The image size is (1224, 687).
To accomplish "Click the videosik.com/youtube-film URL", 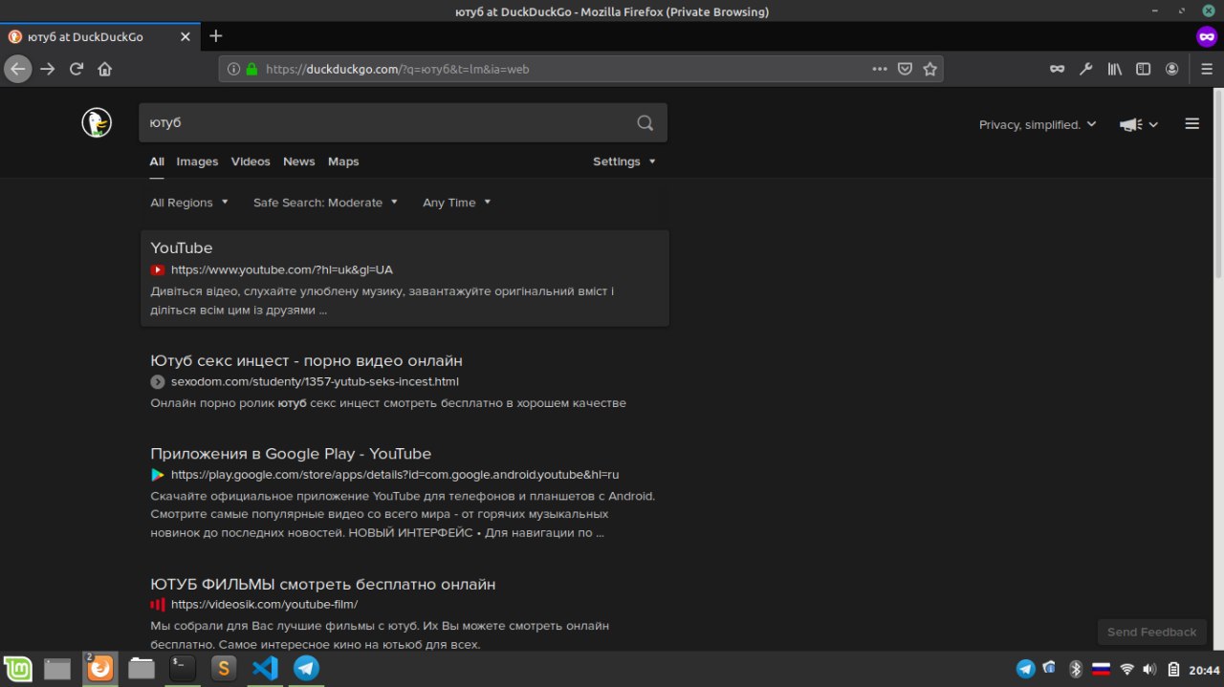I will [264, 605].
